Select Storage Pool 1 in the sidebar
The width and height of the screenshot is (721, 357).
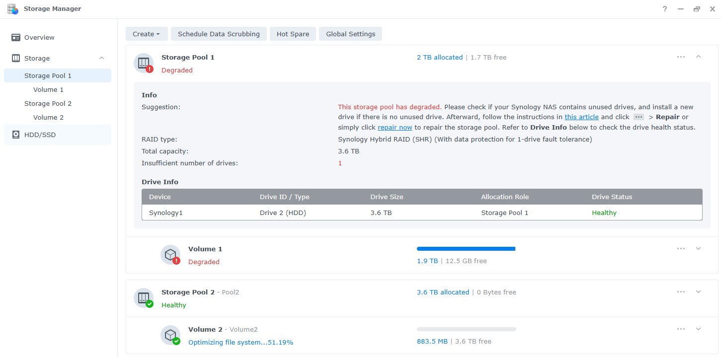[58, 75]
